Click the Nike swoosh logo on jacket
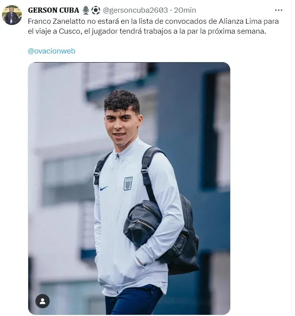295x316 pixels. point(104,188)
